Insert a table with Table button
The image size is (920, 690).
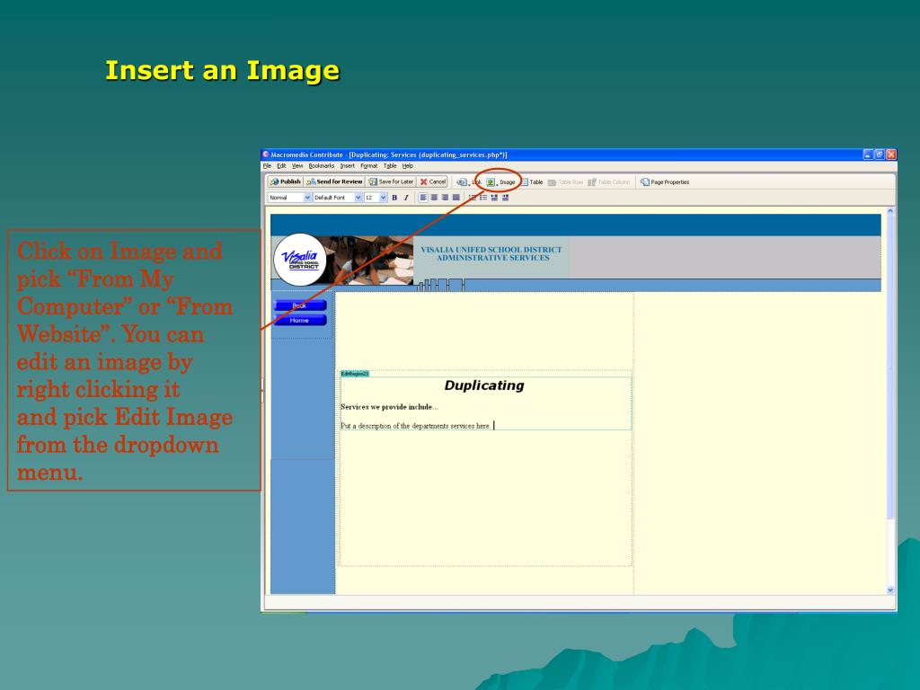click(x=532, y=181)
